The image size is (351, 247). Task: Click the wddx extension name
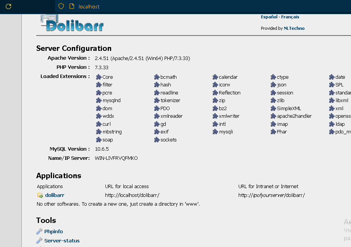(108, 116)
